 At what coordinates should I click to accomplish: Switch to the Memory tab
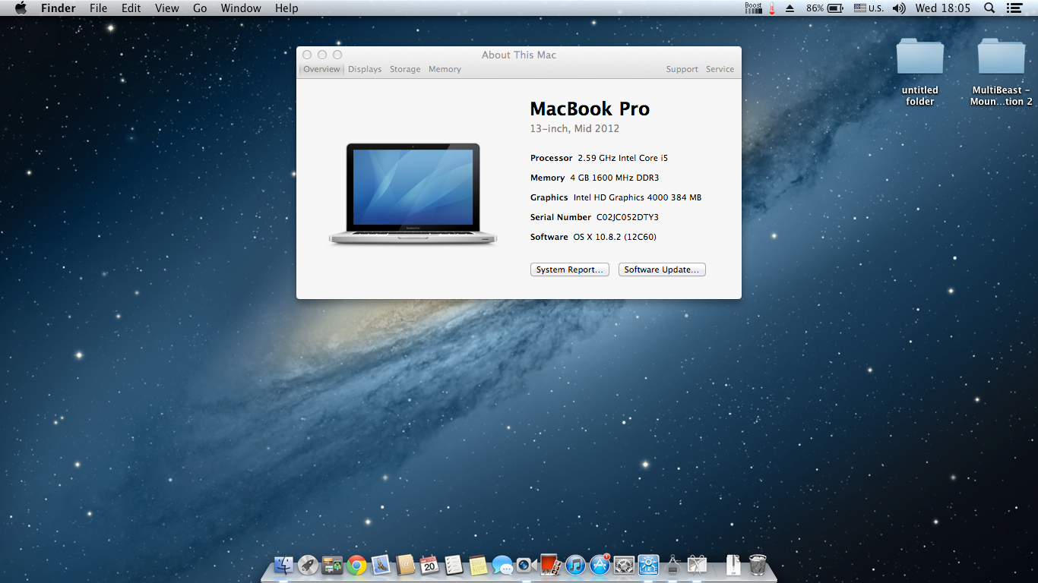tap(445, 69)
